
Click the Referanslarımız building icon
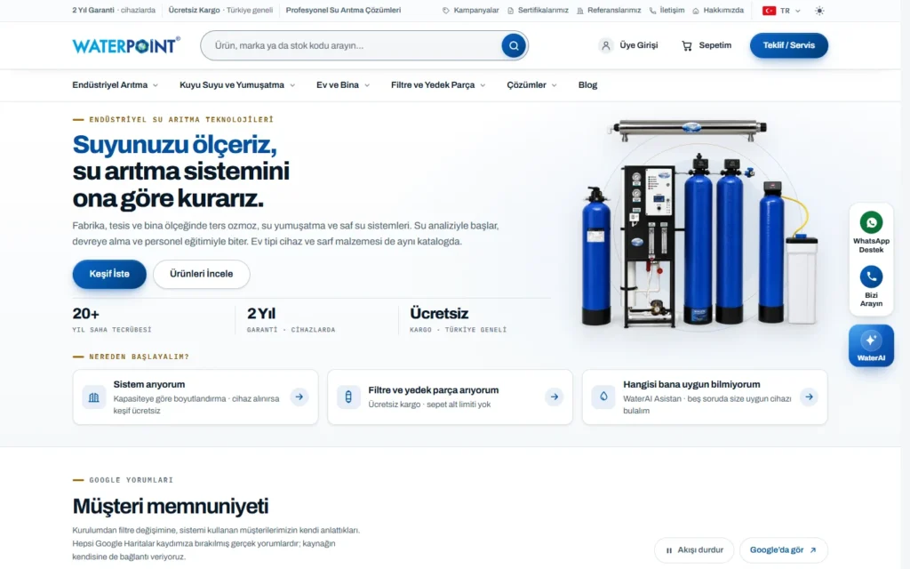point(579,11)
